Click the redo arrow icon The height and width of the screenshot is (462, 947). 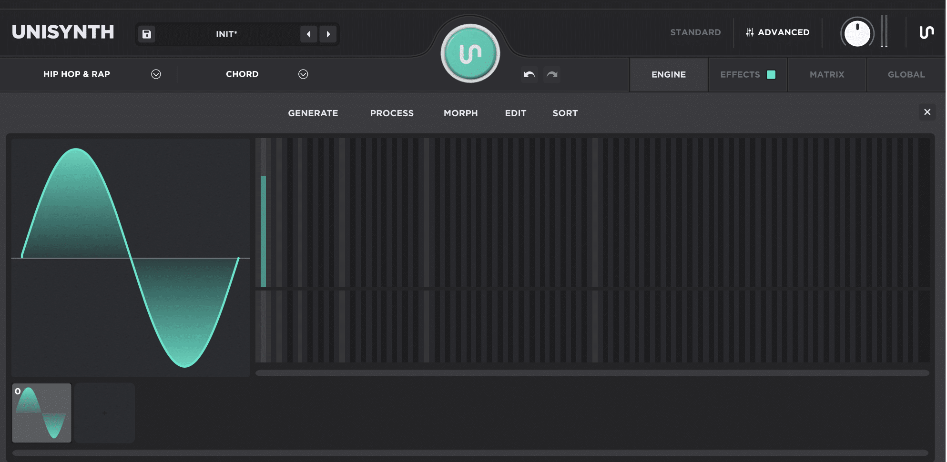tap(552, 75)
